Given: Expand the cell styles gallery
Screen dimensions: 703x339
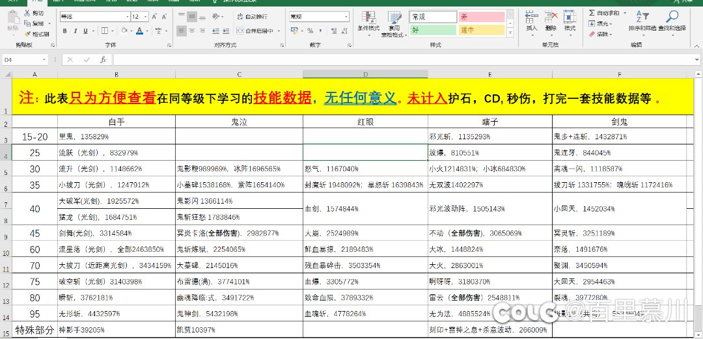Looking at the screenshot, I should pyautogui.click(x=510, y=34).
